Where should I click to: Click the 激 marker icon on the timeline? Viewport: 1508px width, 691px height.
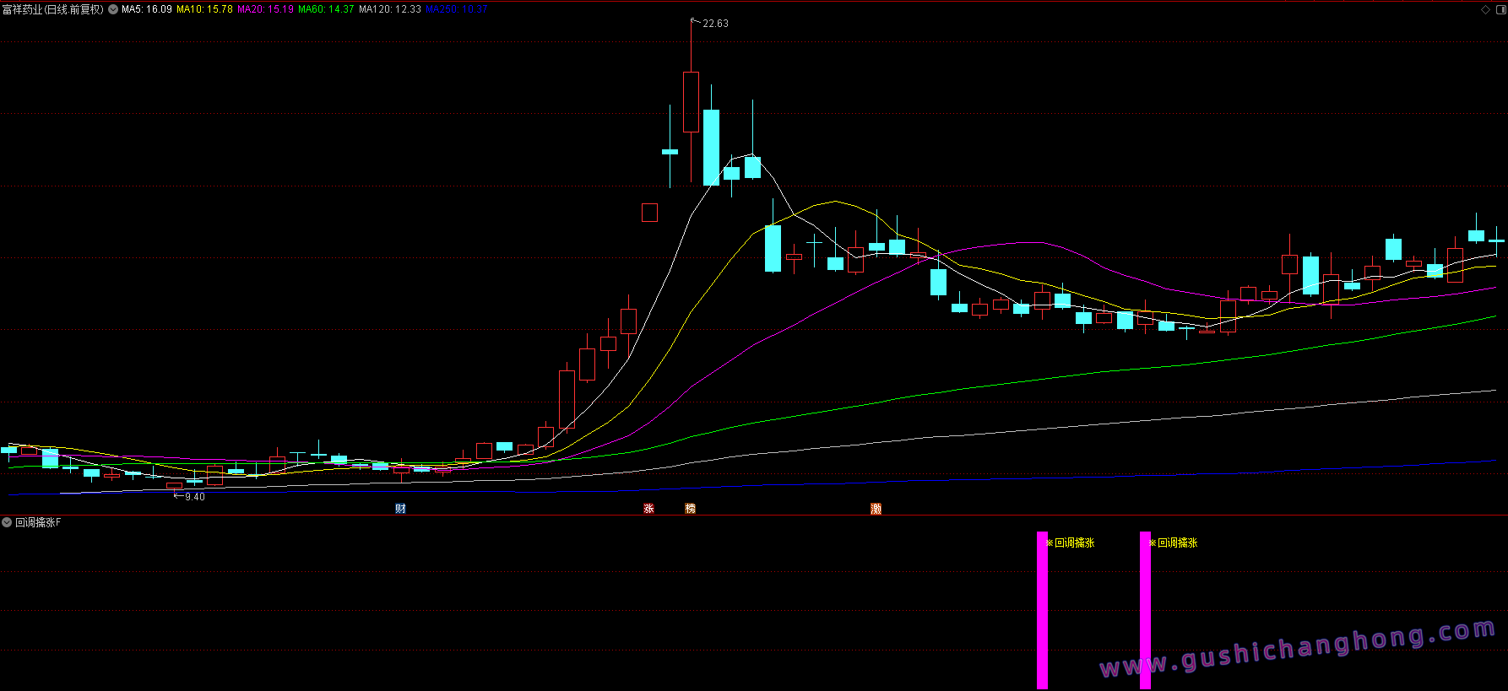point(876,508)
